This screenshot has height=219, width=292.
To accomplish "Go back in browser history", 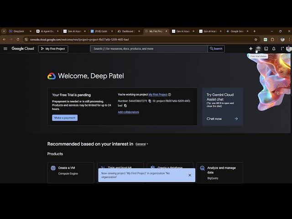I will click(x=4, y=40).
